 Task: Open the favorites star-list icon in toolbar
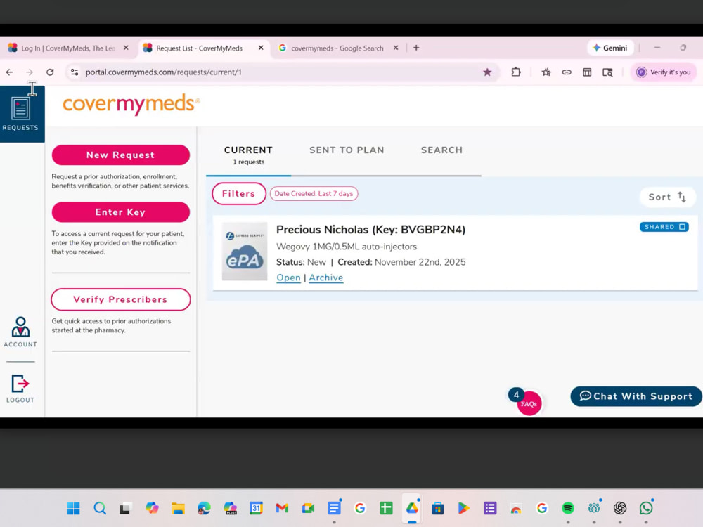point(546,72)
